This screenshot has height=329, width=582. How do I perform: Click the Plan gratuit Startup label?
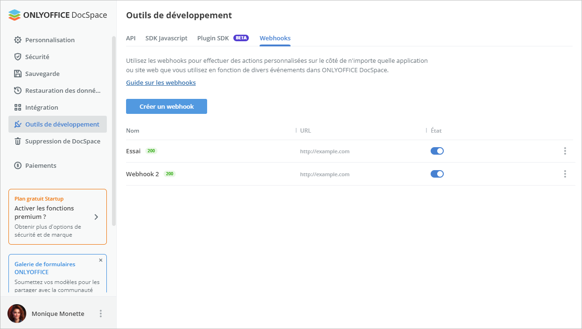[x=39, y=199]
